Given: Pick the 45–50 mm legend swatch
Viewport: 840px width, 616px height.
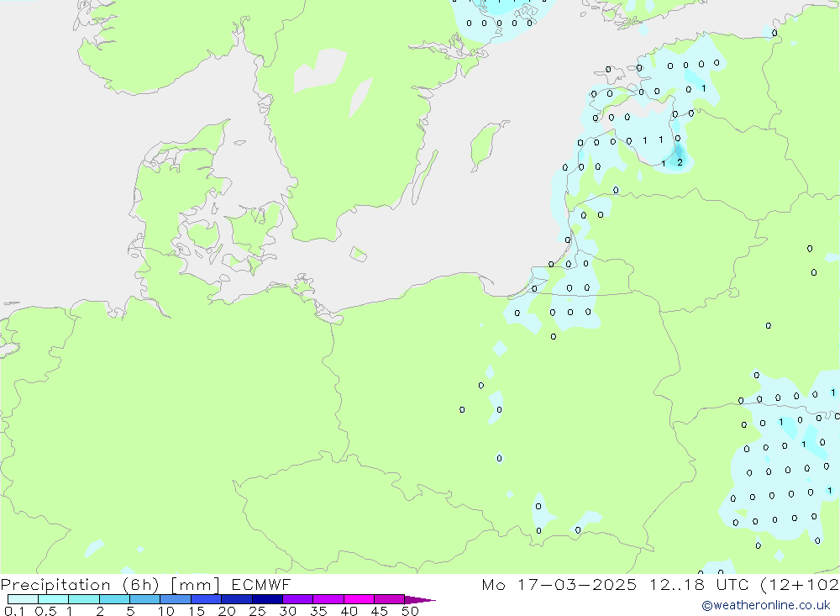Looking at the screenshot, I should click(390, 599).
